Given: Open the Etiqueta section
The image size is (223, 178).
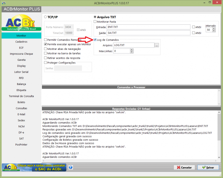Looking at the screenshot, I should tap(21, 90).
